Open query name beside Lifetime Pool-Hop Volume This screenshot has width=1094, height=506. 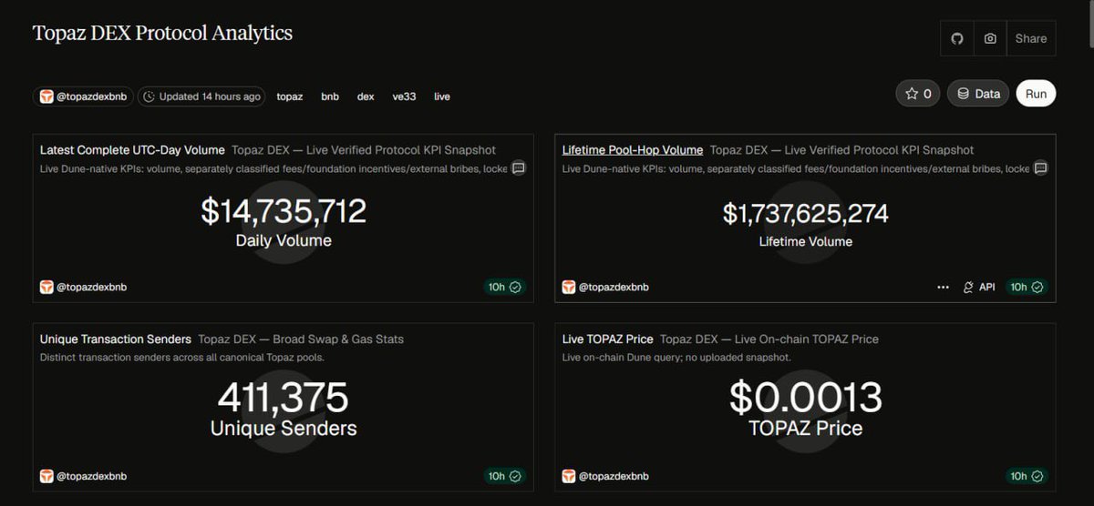pyautogui.click(x=842, y=150)
